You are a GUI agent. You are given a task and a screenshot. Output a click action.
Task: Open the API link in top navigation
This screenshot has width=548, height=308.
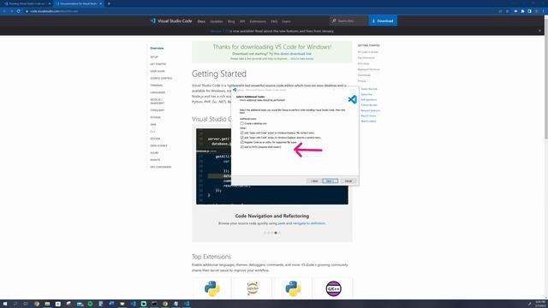(x=242, y=21)
